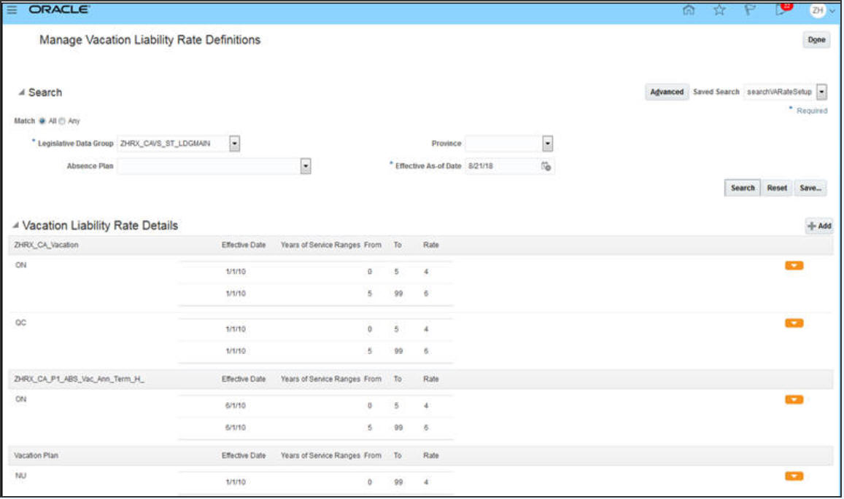The image size is (844, 499).
Task: Click the ZHRX_CA_P1_ABS_Vac_Ann_Term_H_ header
Action: pos(79,379)
